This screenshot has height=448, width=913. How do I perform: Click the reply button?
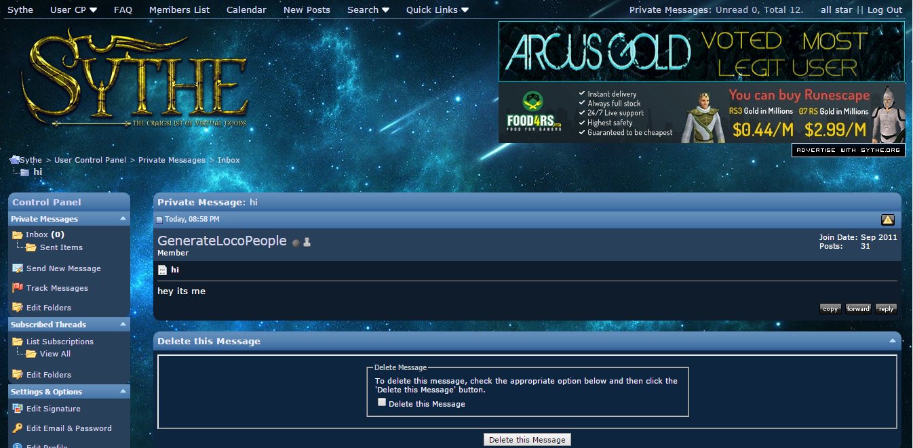pyautogui.click(x=886, y=308)
